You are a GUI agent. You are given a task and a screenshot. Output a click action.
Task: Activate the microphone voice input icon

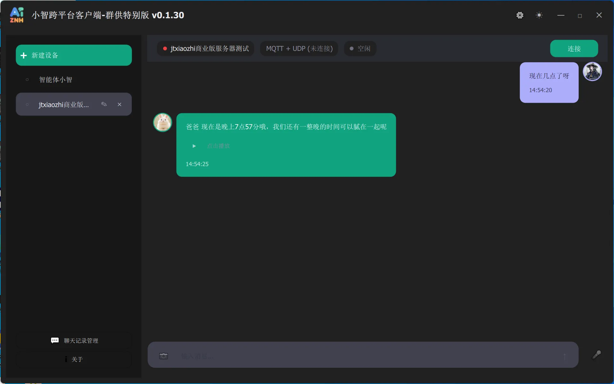point(596,355)
